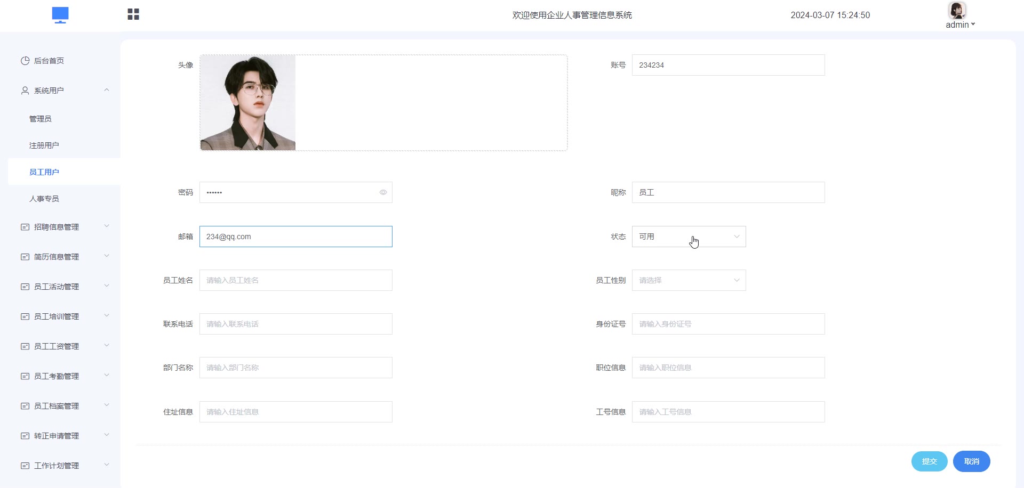Toggle password visibility eye icon
Screen dimensions: 1024x488
coord(383,192)
